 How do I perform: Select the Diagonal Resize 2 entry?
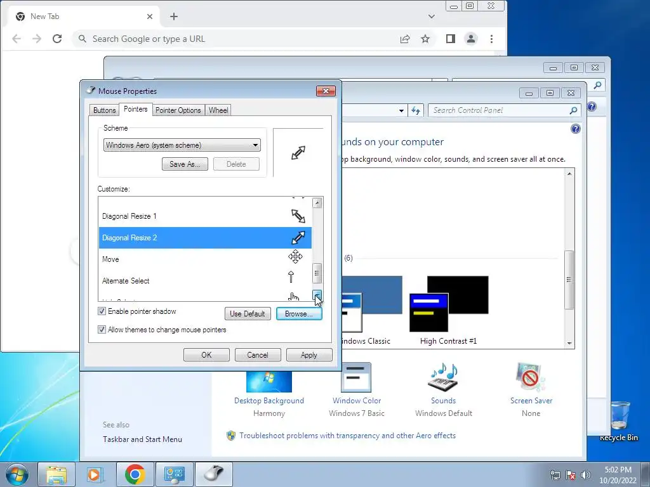(x=205, y=238)
